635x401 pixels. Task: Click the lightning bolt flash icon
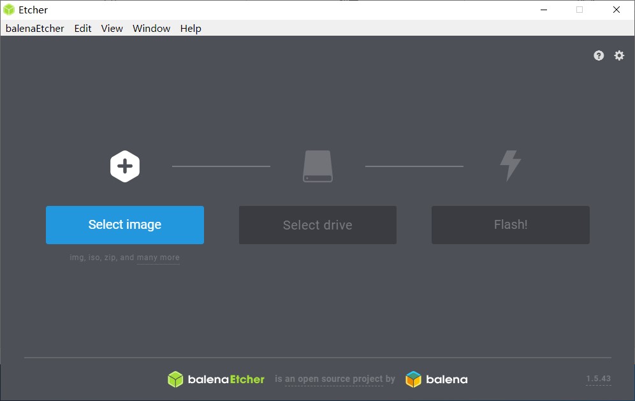pyautogui.click(x=510, y=165)
